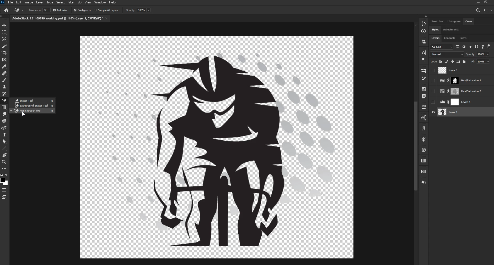The height and width of the screenshot is (265, 494).
Task: Open the tool preset picker arrow
Action: coord(23,10)
